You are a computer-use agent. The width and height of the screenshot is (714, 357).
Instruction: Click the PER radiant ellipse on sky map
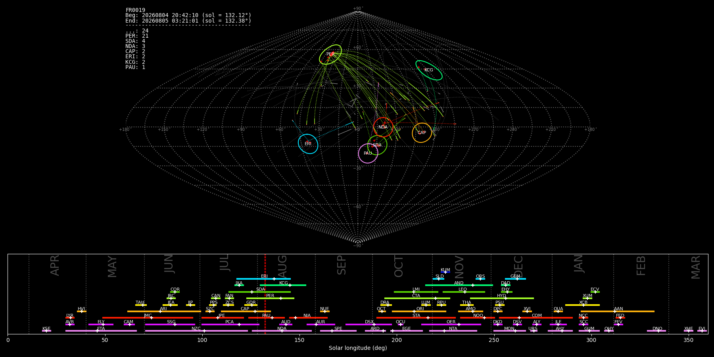pos(330,54)
